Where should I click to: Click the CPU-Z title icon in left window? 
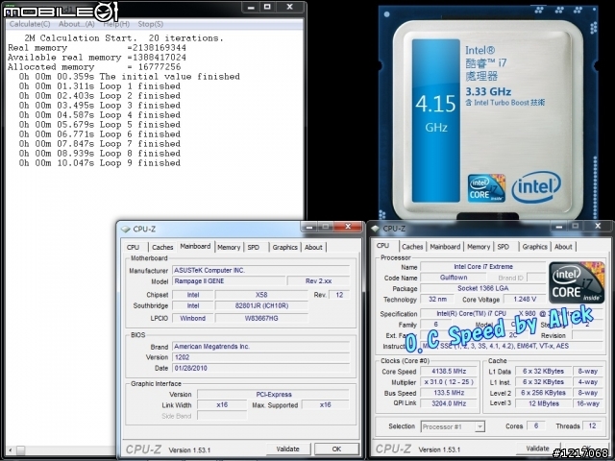[126, 230]
